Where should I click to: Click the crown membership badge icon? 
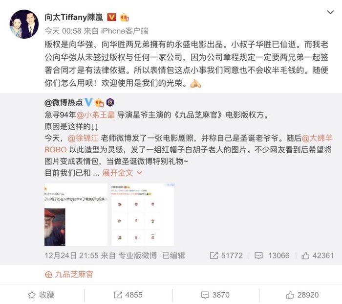pyautogui.click(x=124, y=17)
